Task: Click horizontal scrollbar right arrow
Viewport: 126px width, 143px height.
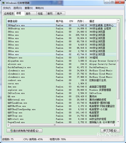Action: pos(115,125)
